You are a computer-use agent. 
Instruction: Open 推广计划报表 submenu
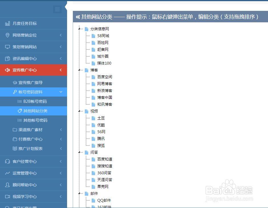[33, 149]
